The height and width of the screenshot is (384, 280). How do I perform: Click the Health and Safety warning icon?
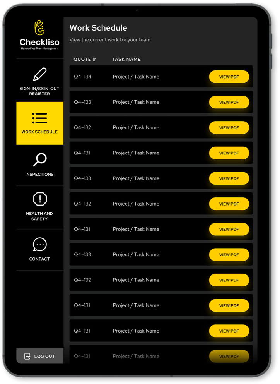pos(40,199)
